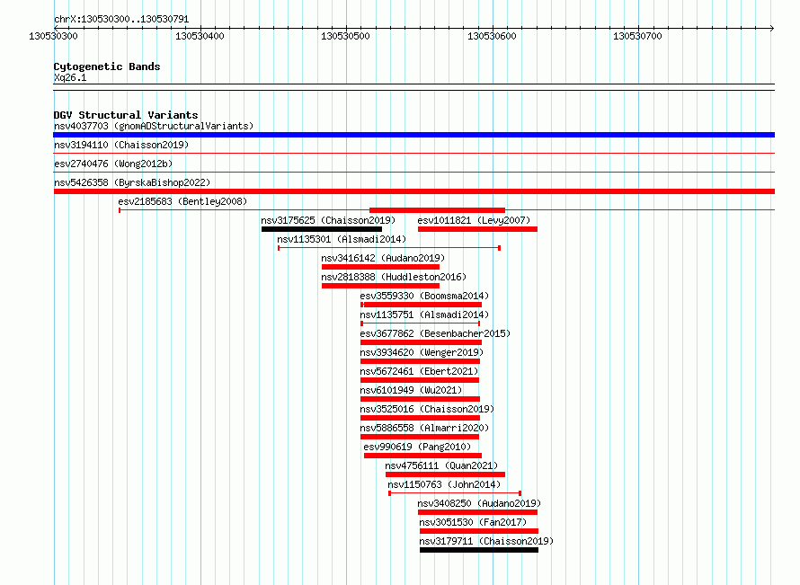800x585 pixels.
Task: Open esv990619 (Pang2010) label
Action: (417, 447)
